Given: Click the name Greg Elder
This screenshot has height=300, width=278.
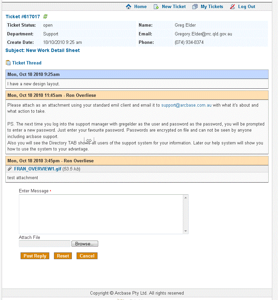Looking at the screenshot, I should [185, 25].
